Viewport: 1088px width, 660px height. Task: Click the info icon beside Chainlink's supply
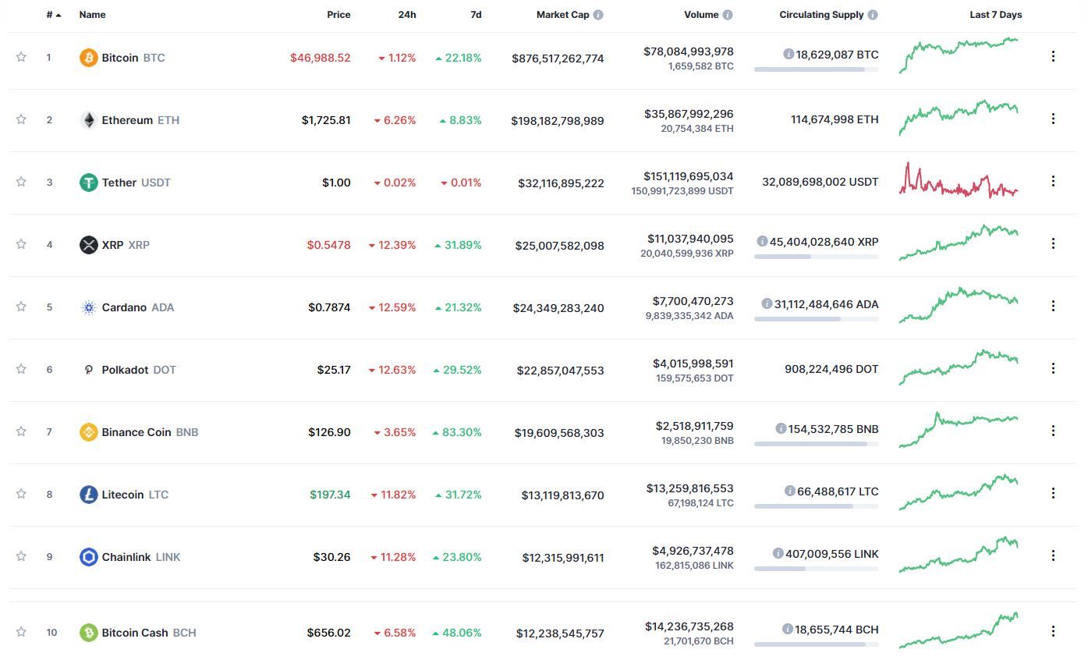(x=778, y=554)
